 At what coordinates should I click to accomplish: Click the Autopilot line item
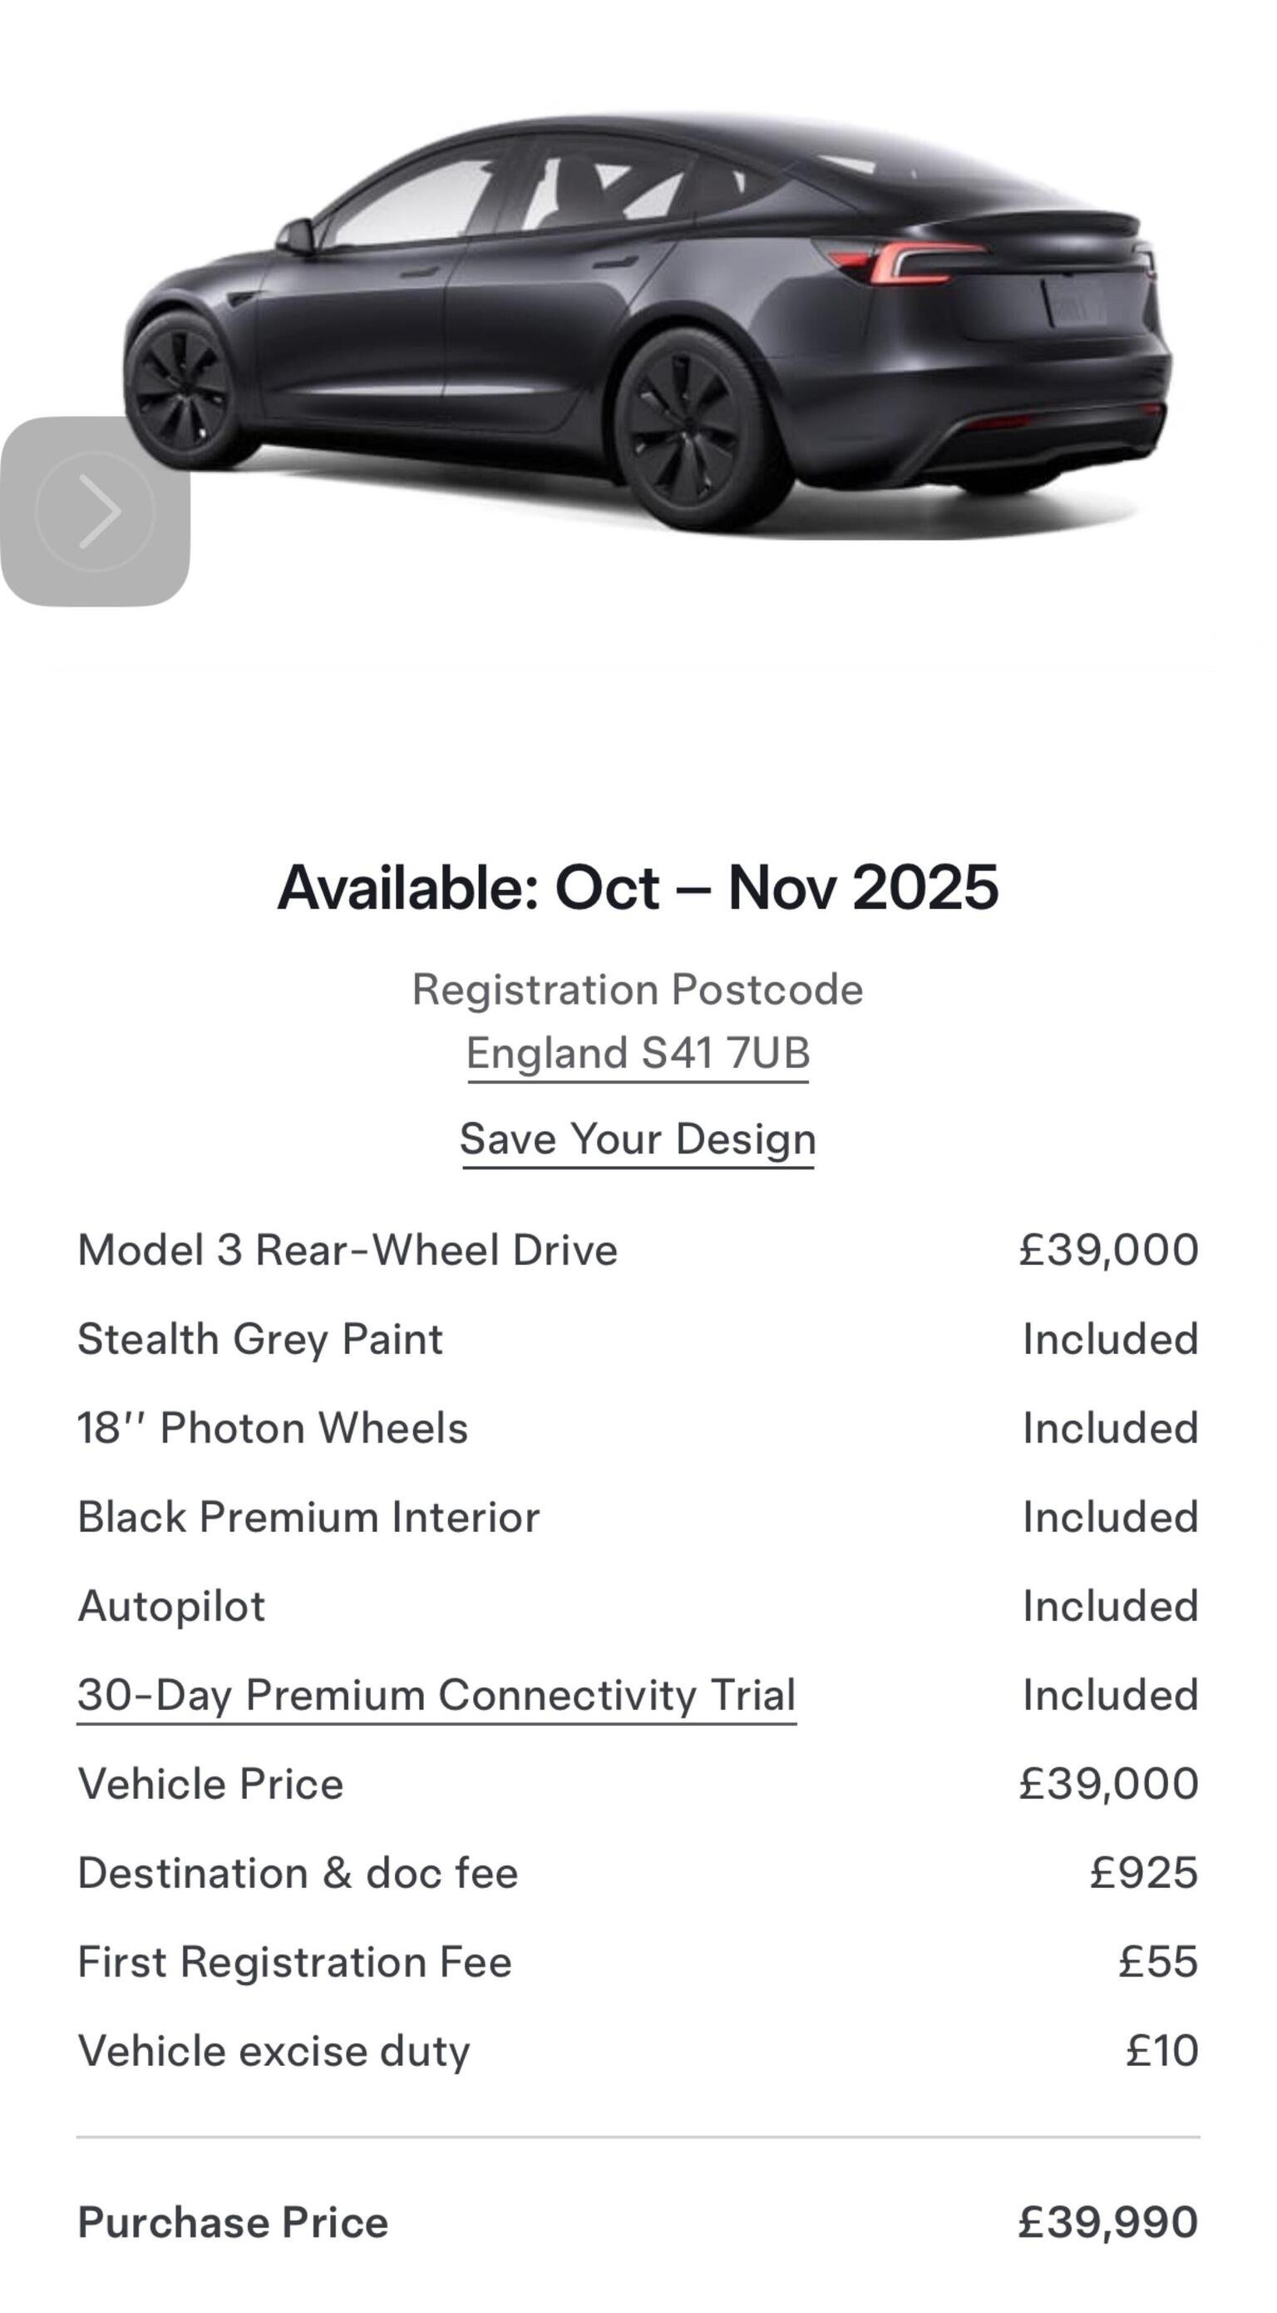coord(171,1605)
